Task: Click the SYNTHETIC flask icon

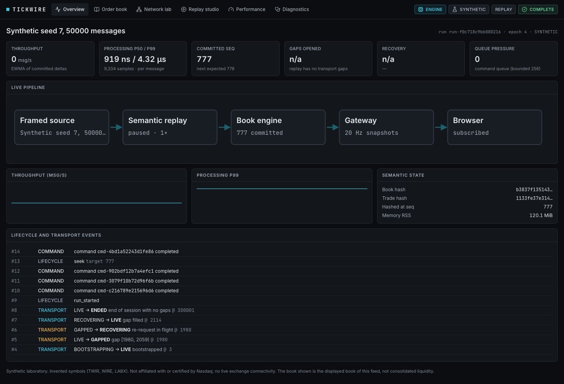Action: 455,9
